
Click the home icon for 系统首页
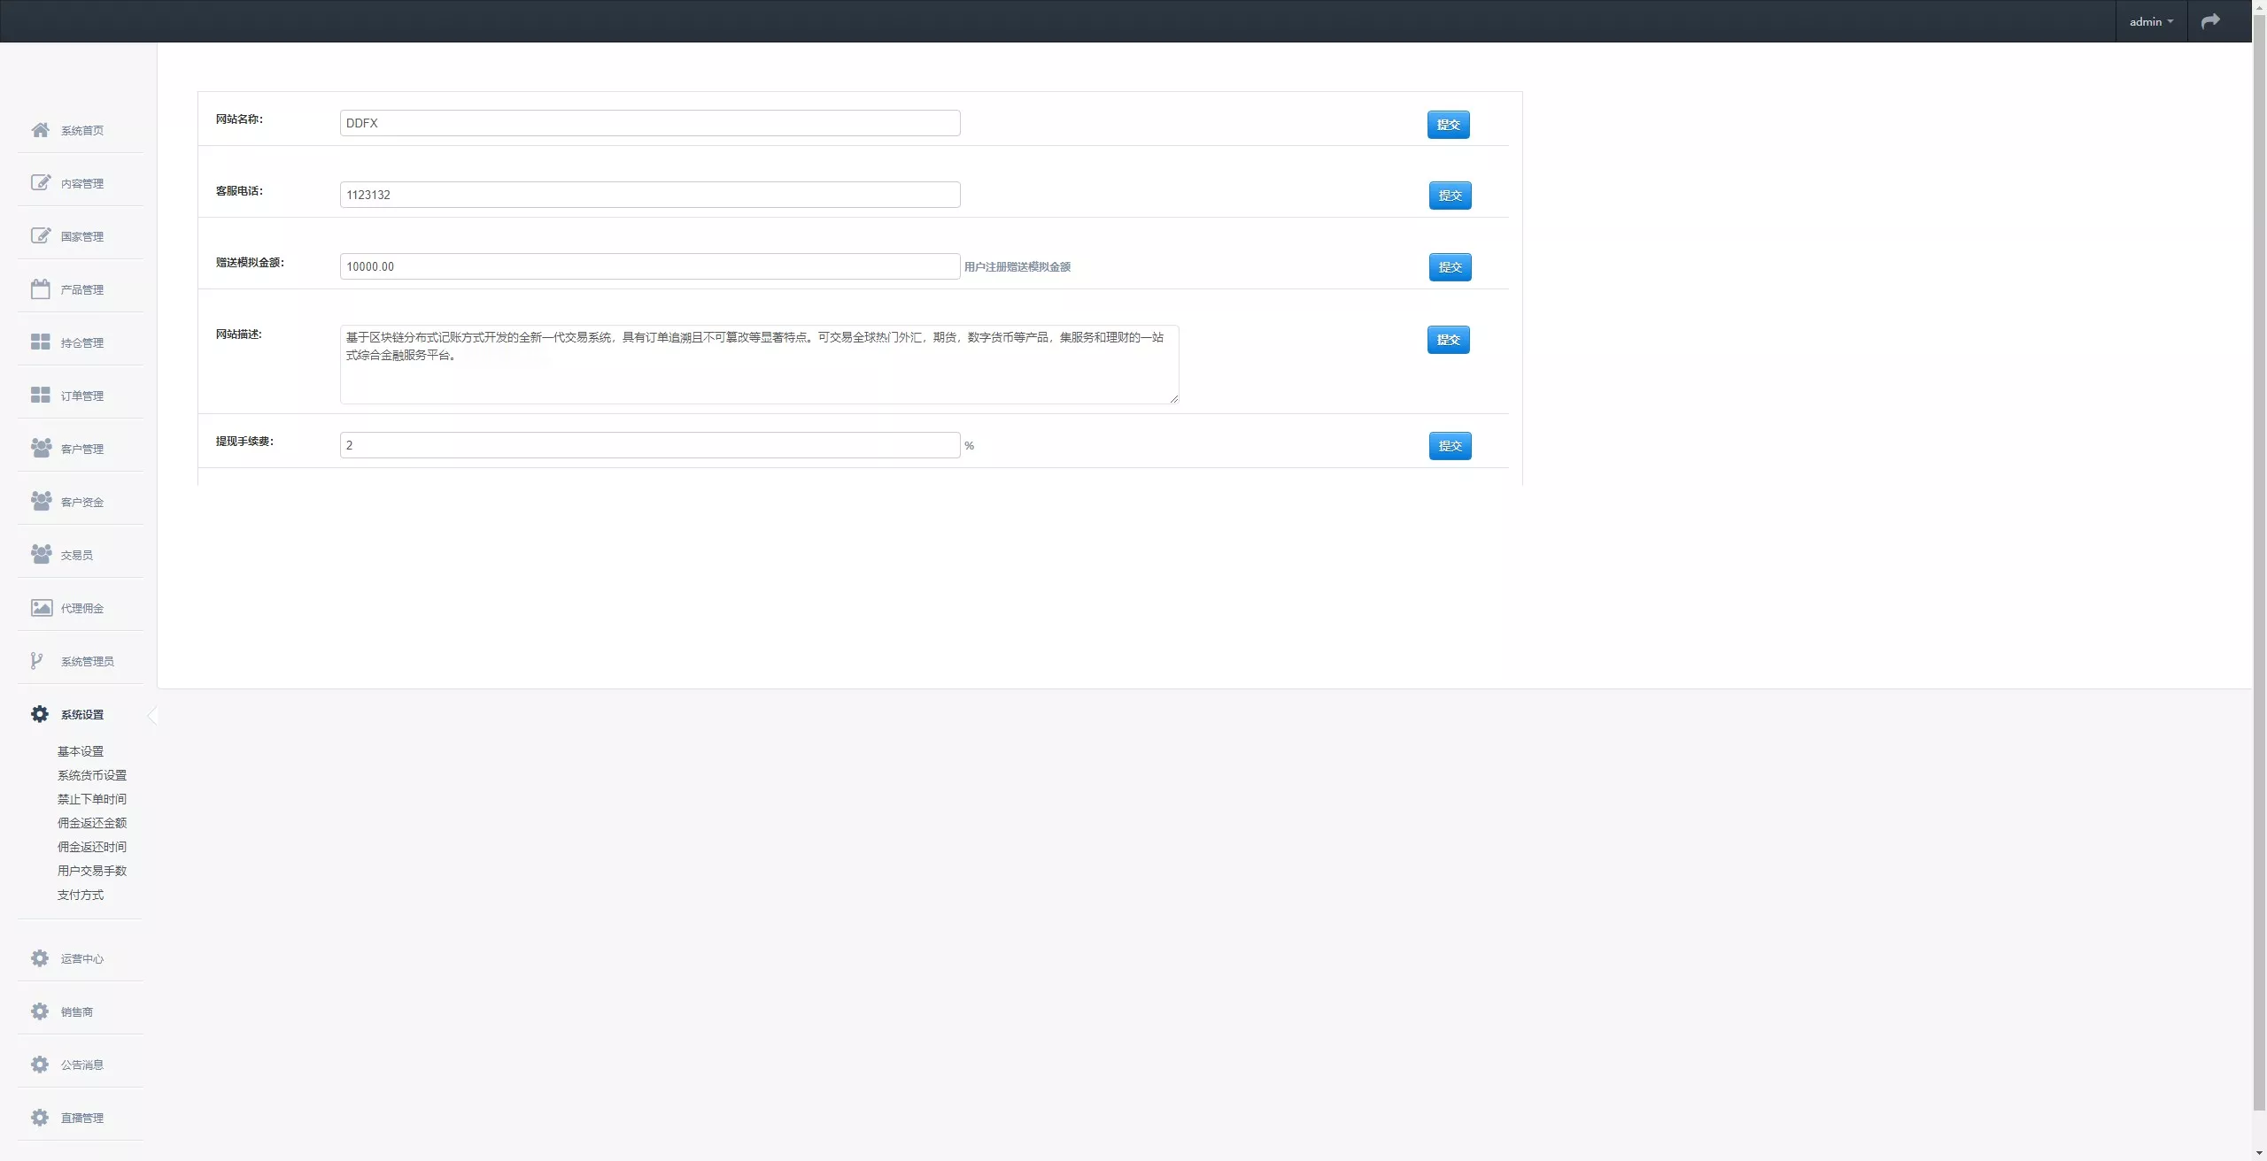click(x=40, y=130)
